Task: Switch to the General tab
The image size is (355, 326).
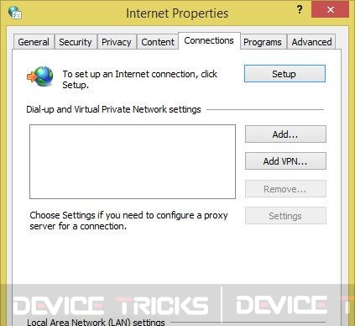Action: point(34,42)
